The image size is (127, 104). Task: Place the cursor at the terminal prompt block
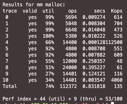click(x=112, y=103)
